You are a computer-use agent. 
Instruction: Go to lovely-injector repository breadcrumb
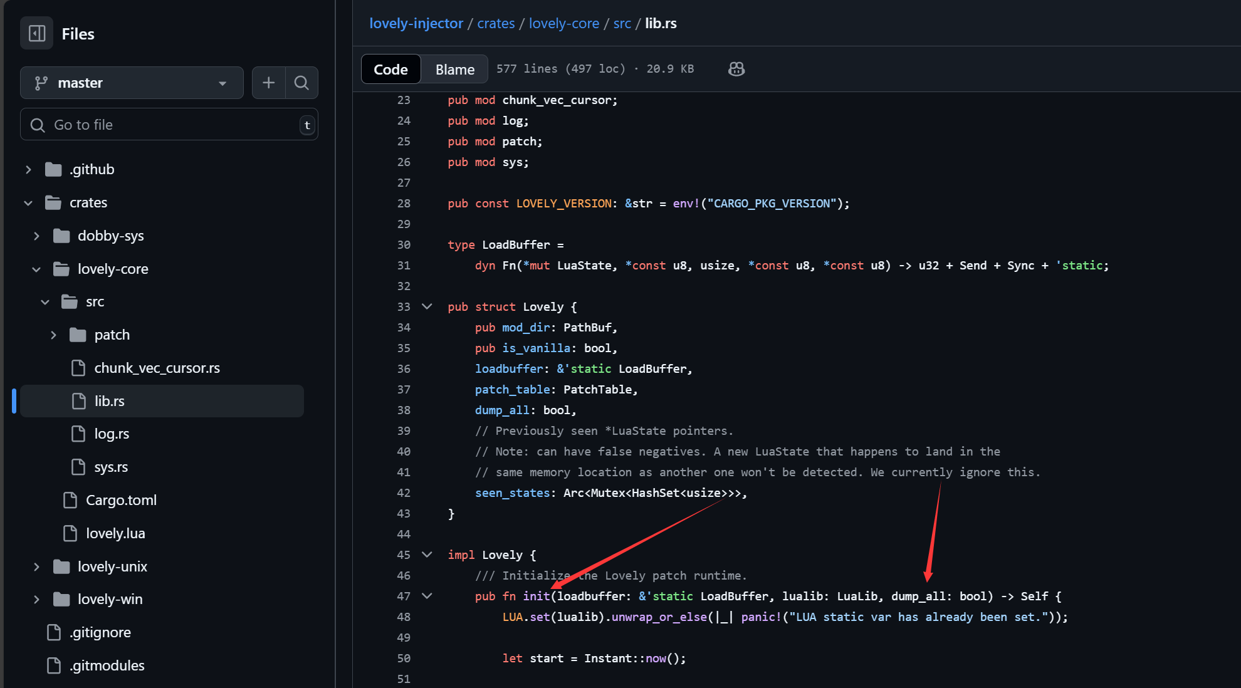[x=416, y=23]
